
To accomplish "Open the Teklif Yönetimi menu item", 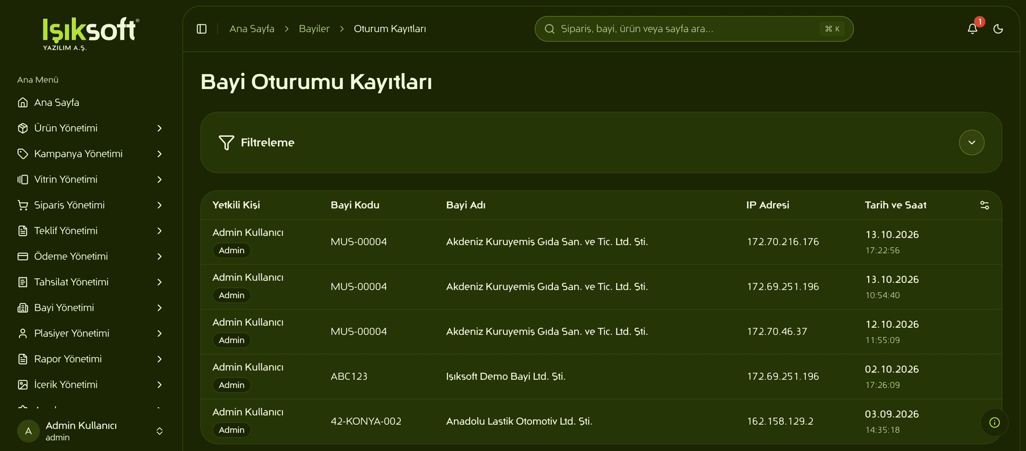I will point(91,231).
